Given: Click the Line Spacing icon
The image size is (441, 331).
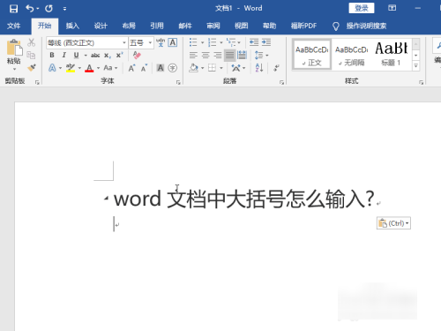Looking at the screenshot, I should (258, 55).
